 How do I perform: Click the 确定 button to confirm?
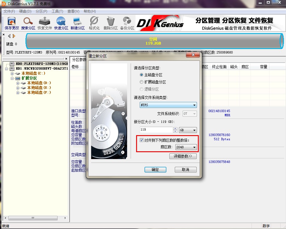coord(155,170)
